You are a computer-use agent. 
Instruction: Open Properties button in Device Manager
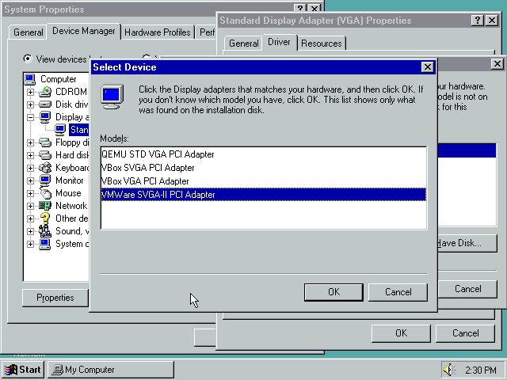click(55, 298)
